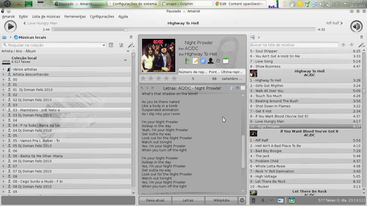This screenshot has height=206, width=367.
Task: Click the pencil icon in the Letras applet header
Action: coord(142,88)
